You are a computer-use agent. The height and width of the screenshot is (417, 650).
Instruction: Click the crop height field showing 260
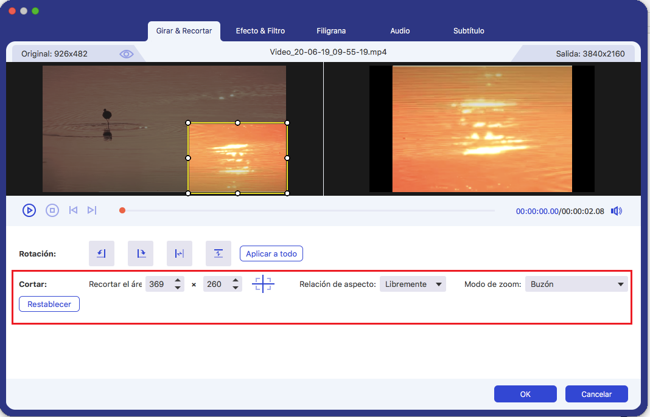(x=217, y=284)
